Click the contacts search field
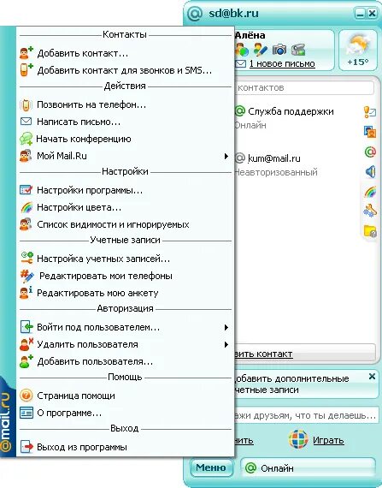382x488 pixels. pos(304,87)
